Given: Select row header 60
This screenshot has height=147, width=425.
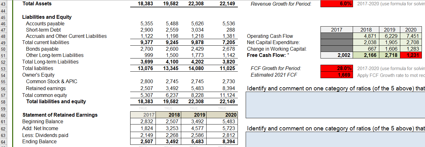Looking at the screenshot, I should pos(3,115).
